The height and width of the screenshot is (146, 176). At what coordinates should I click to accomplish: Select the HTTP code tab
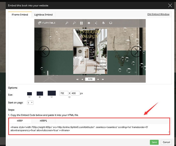click(20, 121)
